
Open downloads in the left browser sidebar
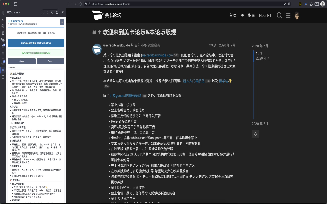coord(3,19)
